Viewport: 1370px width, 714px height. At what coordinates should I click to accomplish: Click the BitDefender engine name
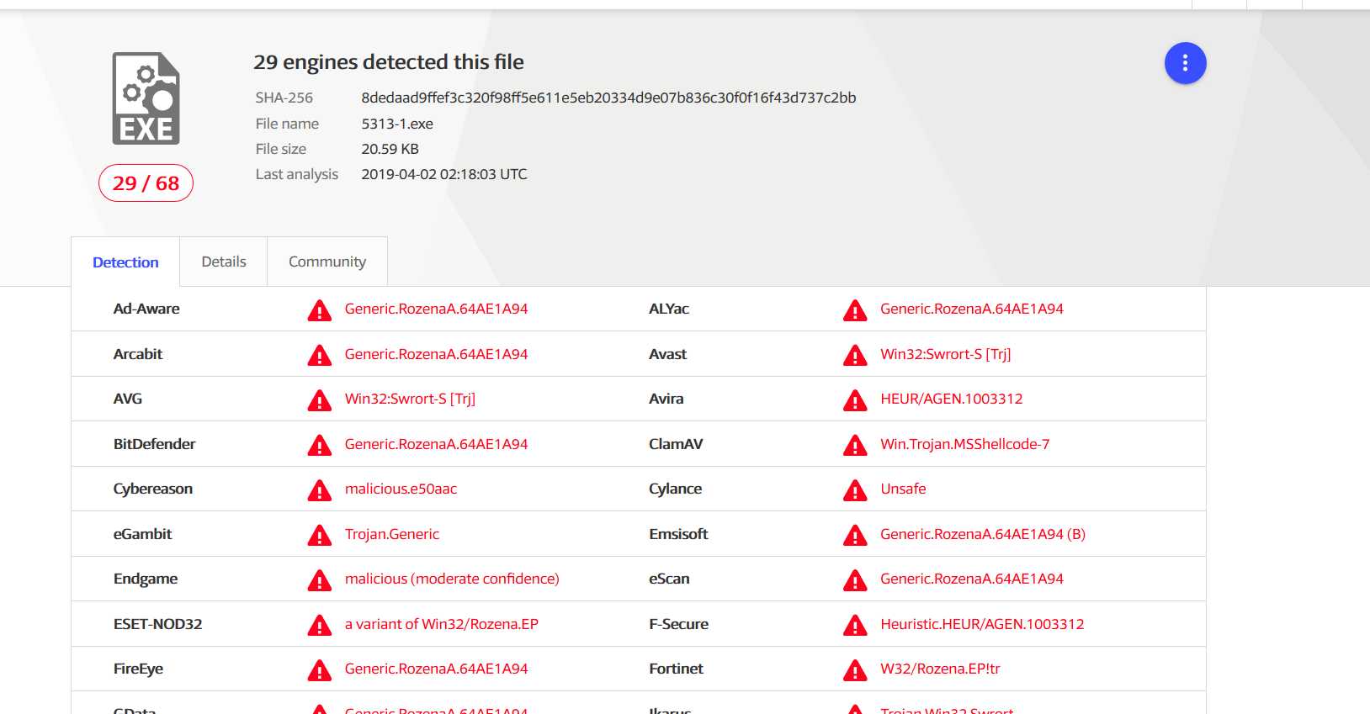[x=154, y=444]
